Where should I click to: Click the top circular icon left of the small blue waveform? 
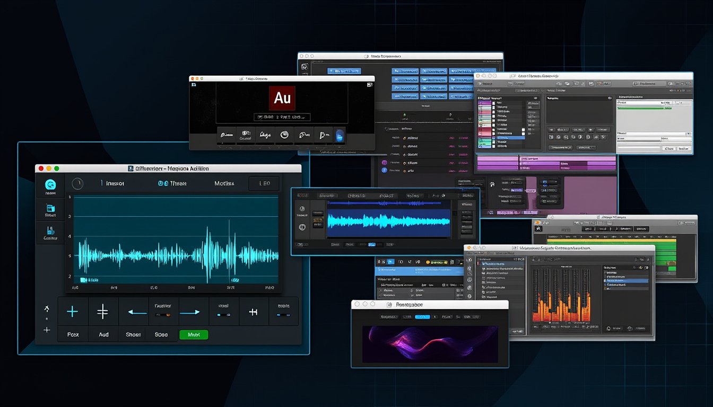tap(302, 209)
